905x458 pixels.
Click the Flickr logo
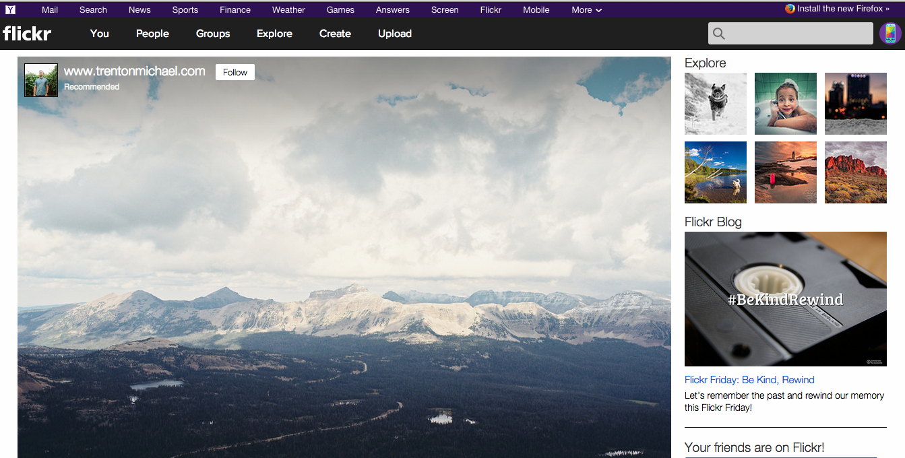[x=27, y=33]
